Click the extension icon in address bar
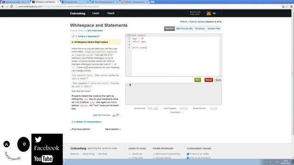The height and width of the screenshot is (165, 294). click(x=283, y=6)
